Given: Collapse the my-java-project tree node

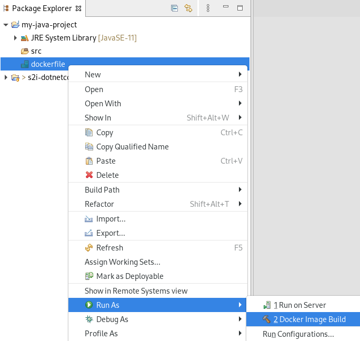Looking at the screenshot, I should [x=6, y=25].
